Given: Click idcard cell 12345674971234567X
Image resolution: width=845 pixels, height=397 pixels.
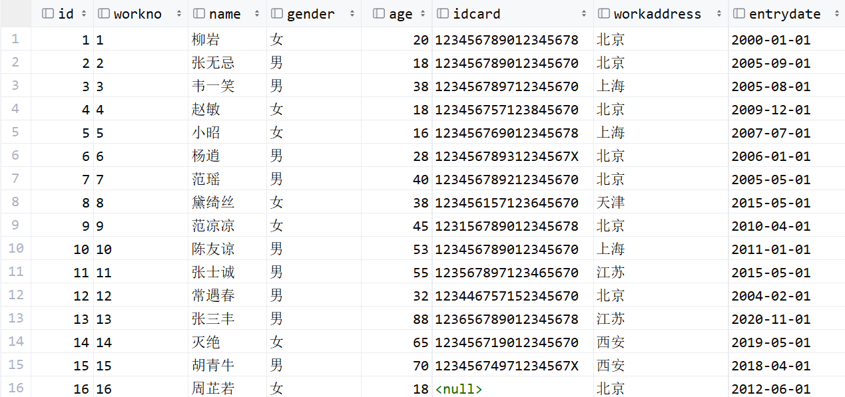Looking at the screenshot, I should click(x=507, y=366).
